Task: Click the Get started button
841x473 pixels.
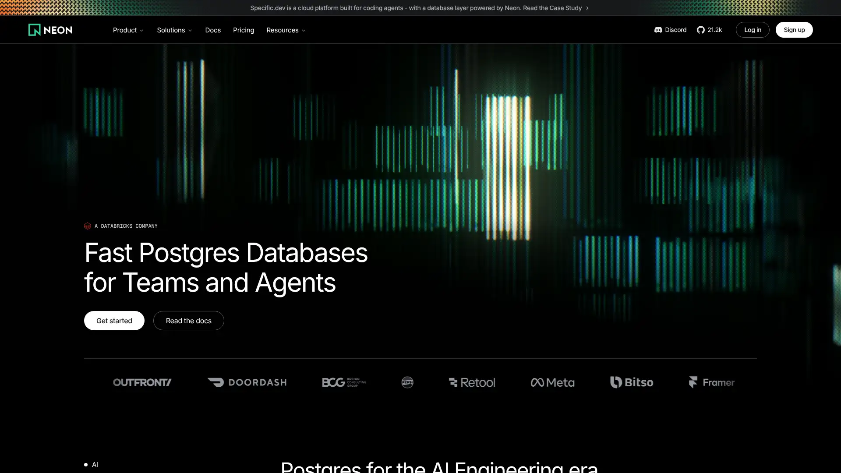Action: tap(114, 321)
